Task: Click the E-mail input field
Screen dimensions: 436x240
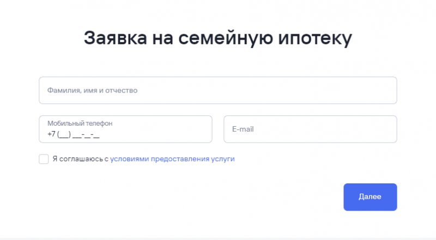Action: 310,130
